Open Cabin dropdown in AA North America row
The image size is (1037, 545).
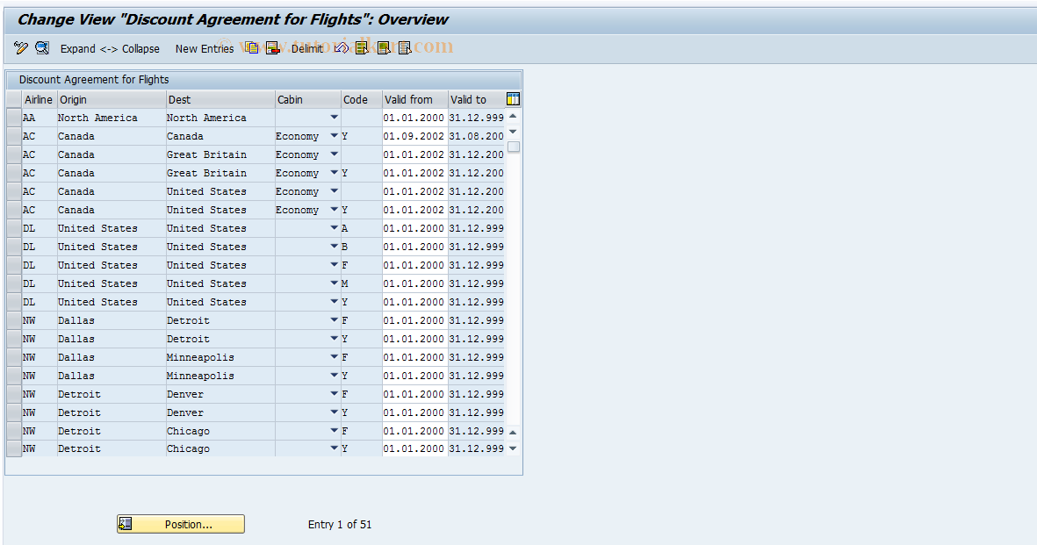[334, 118]
